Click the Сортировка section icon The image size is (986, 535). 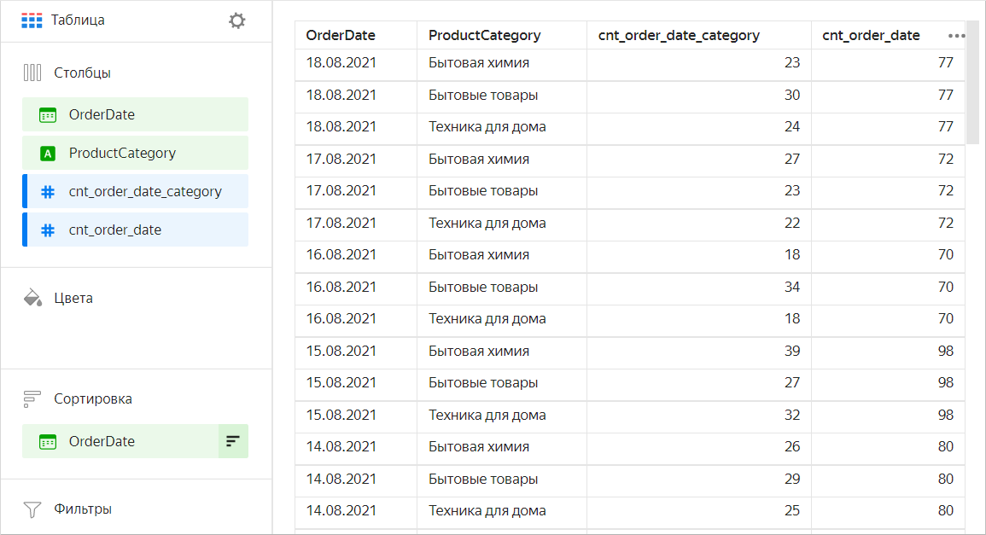coord(32,398)
